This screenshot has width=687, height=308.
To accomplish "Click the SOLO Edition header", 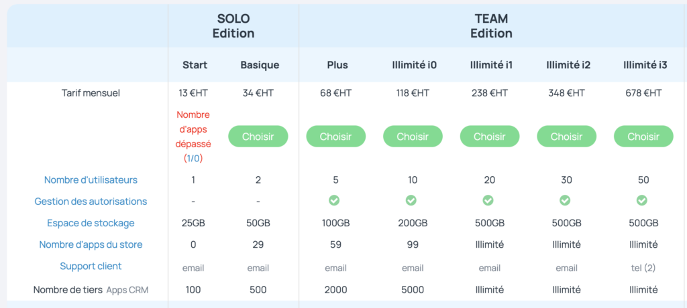I will (233, 26).
